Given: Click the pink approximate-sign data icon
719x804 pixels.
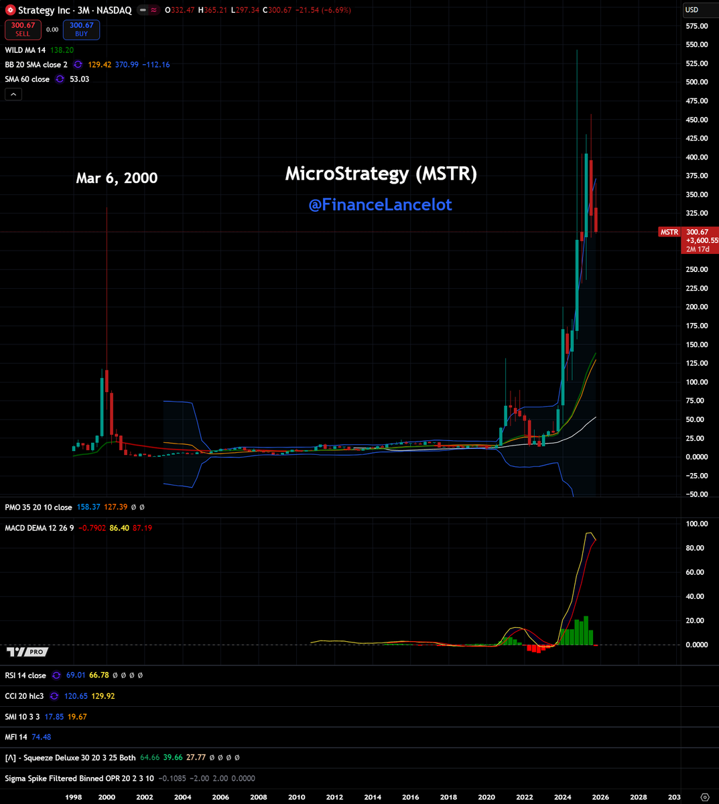Looking at the screenshot, I should coord(154,10).
